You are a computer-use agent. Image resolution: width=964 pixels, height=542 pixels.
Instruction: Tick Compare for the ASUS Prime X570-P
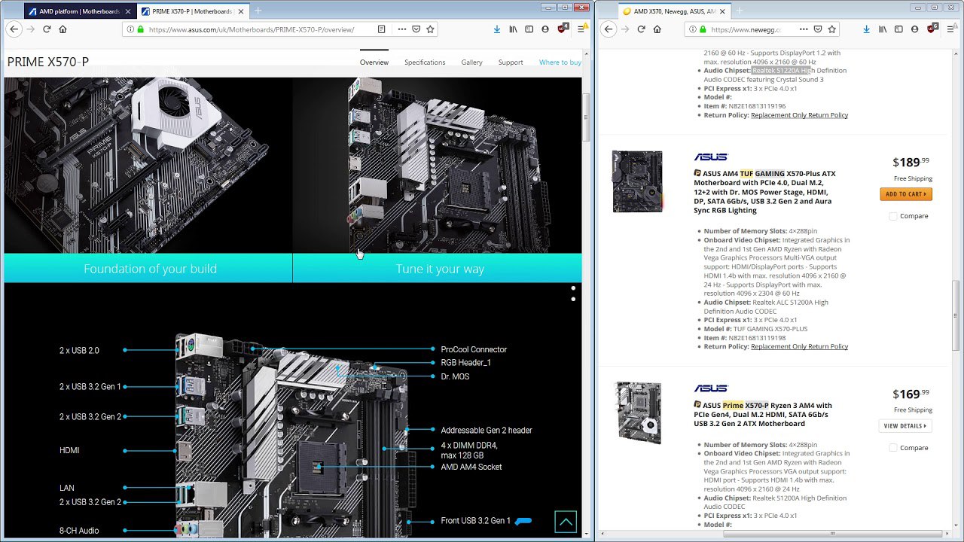[x=893, y=448]
